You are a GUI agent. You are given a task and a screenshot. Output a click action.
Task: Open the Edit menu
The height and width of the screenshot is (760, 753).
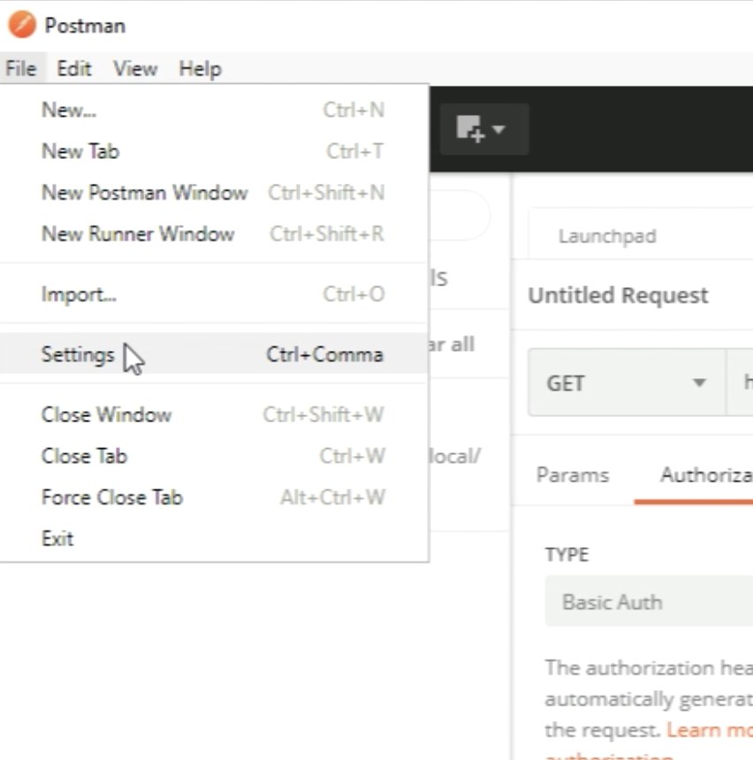[x=74, y=69]
